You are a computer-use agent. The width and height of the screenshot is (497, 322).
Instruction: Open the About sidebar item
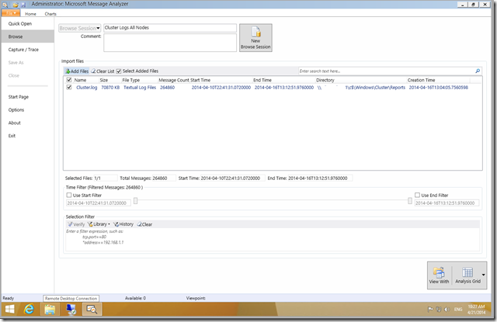point(14,123)
